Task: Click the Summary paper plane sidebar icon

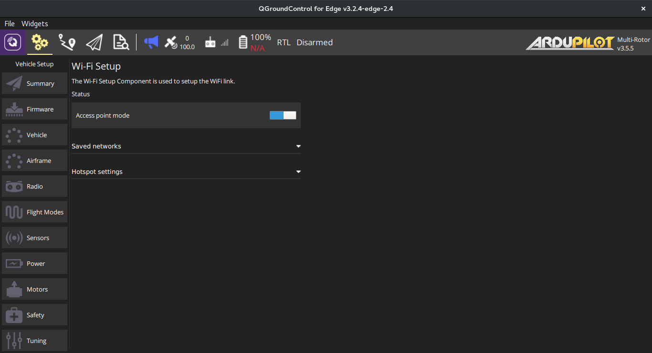Action: point(14,83)
